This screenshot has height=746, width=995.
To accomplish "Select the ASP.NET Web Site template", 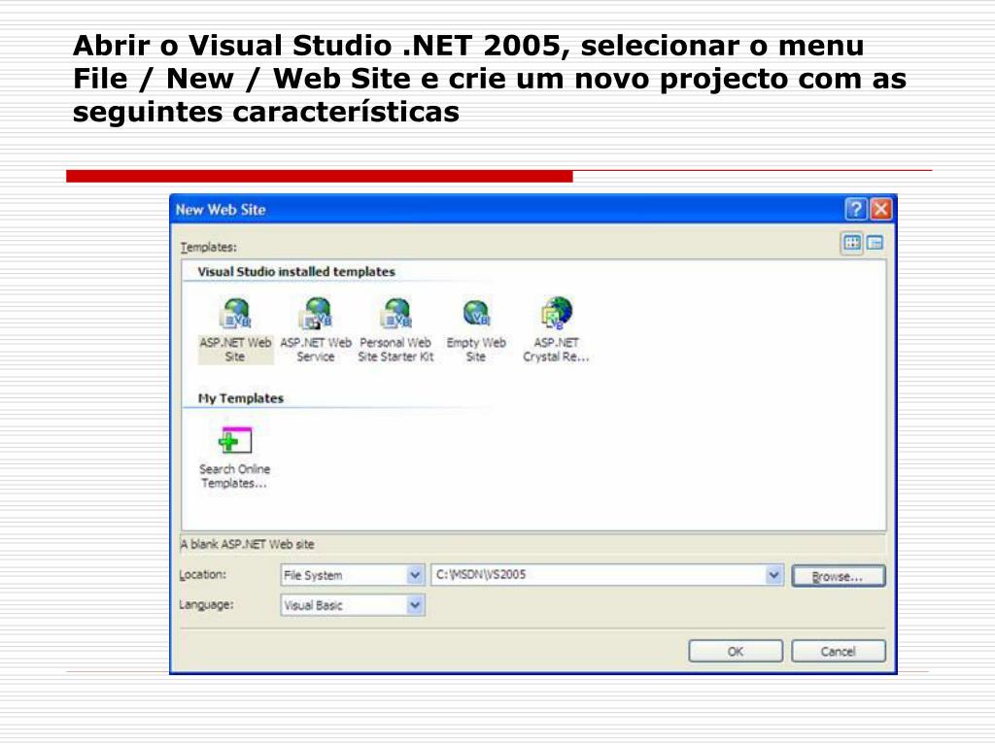I will (235, 330).
